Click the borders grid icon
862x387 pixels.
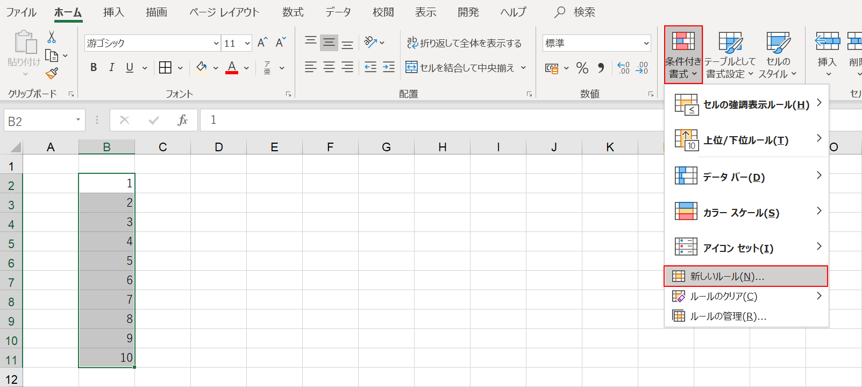click(x=166, y=67)
